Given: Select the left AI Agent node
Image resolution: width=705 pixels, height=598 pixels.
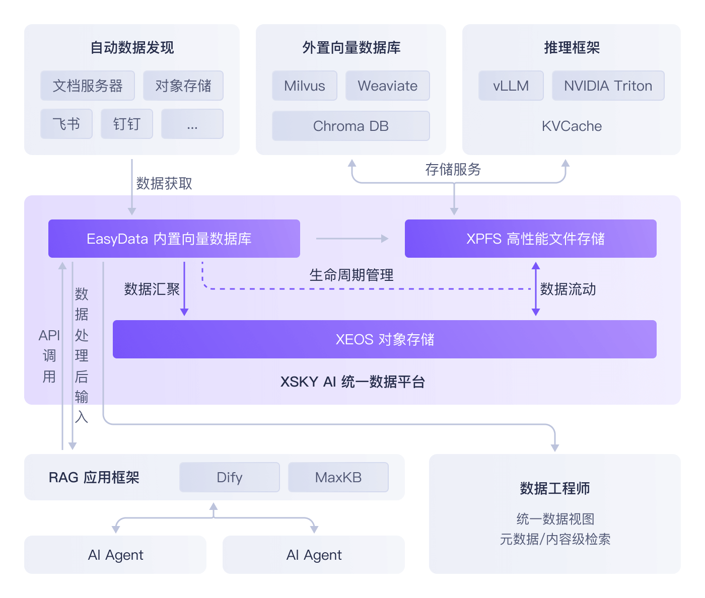Looking at the screenshot, I should [115, 555].
